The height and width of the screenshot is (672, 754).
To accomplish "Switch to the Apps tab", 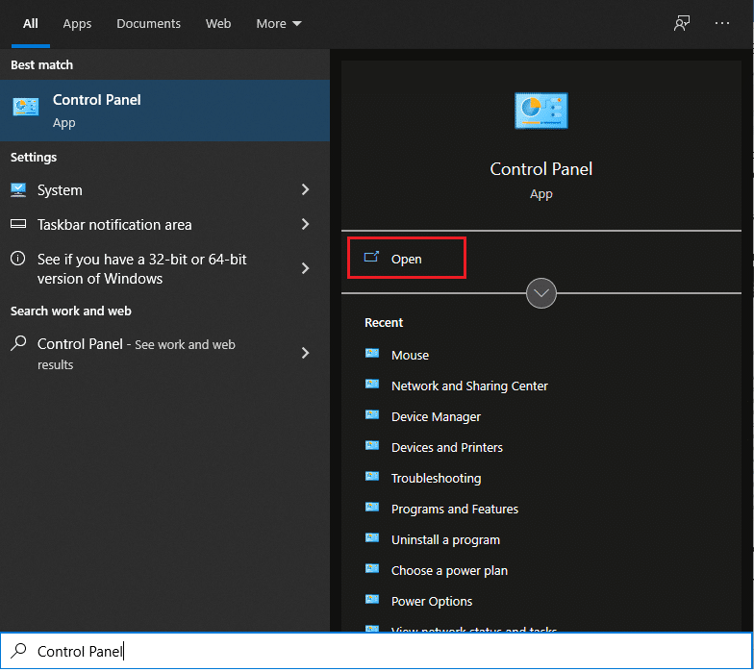I will (x=77, y=24).
